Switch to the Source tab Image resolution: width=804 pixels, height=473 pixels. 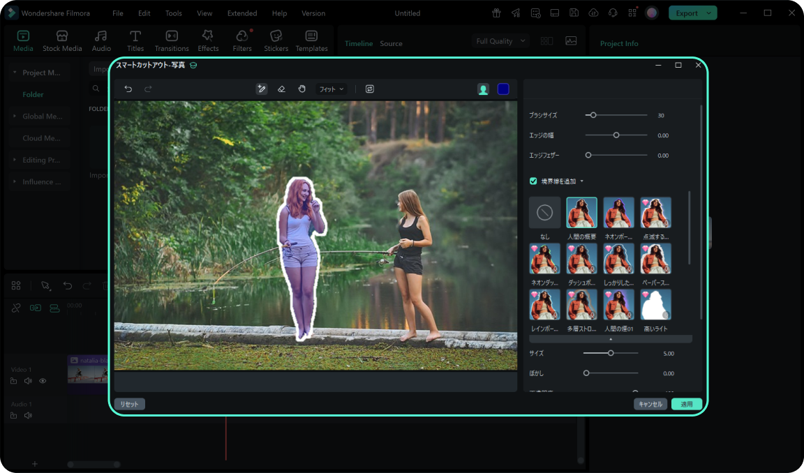[x=391, y=43]
